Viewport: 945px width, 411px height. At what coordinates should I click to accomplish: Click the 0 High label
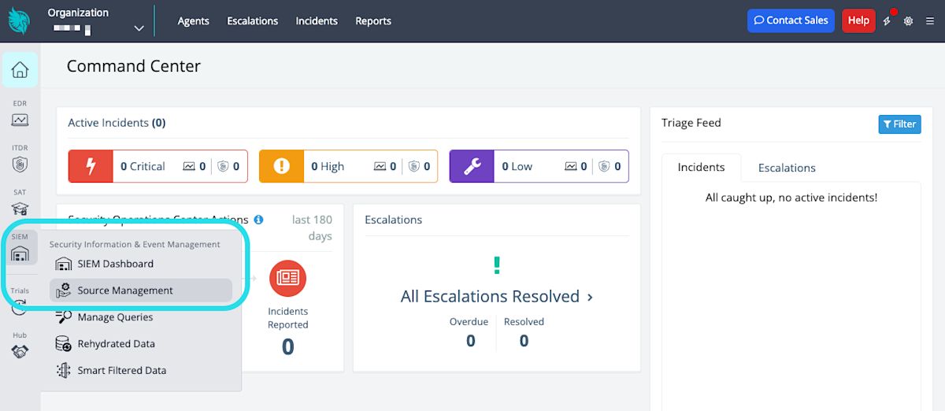[328, 166]
